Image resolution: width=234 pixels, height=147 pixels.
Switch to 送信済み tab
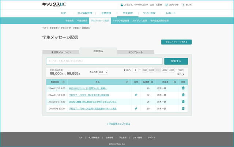tap(98, 51)
